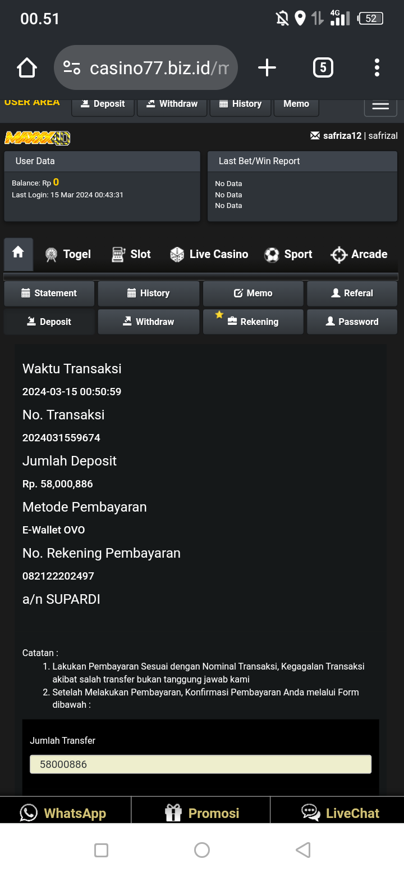Screen dimensions: 404x877
Task: Start a LiveChat session
Action: click(x=341, y=813)
